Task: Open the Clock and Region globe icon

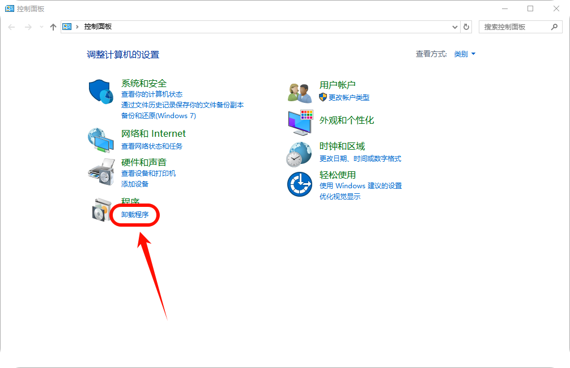Action: coord(299,154)
